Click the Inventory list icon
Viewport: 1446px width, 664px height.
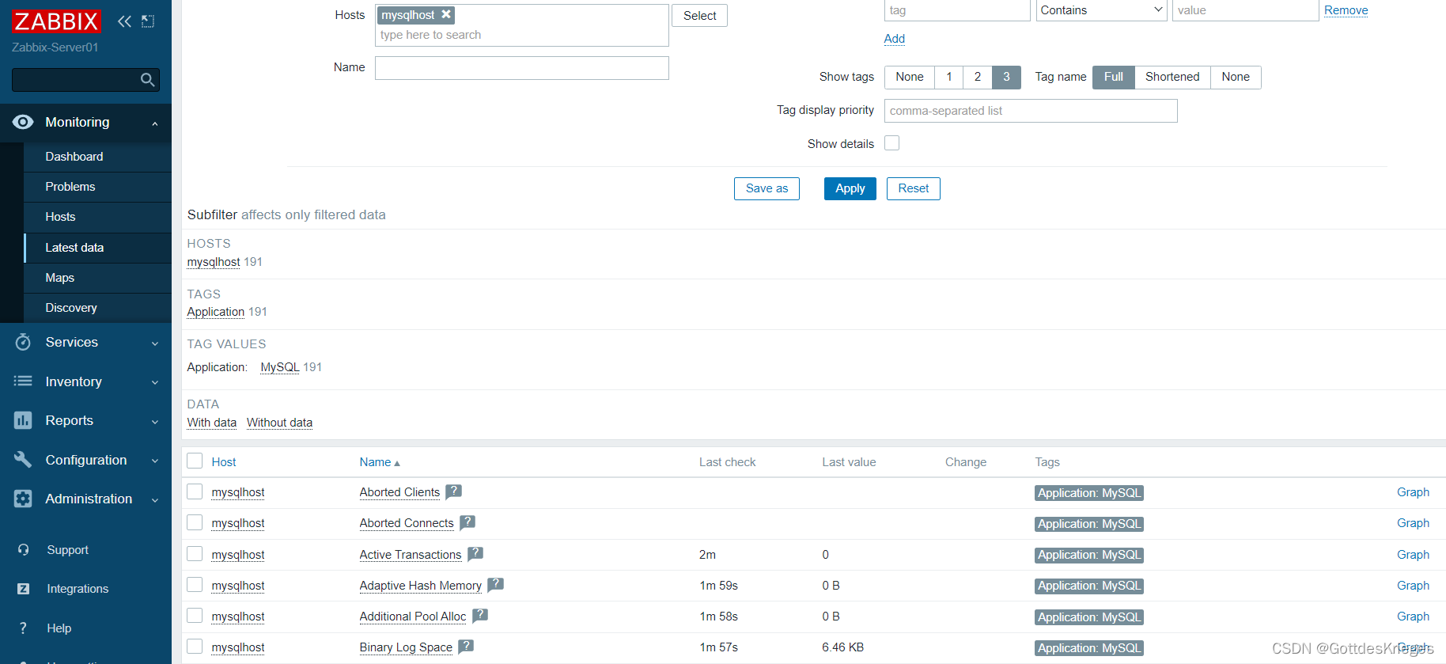point(23,381)
